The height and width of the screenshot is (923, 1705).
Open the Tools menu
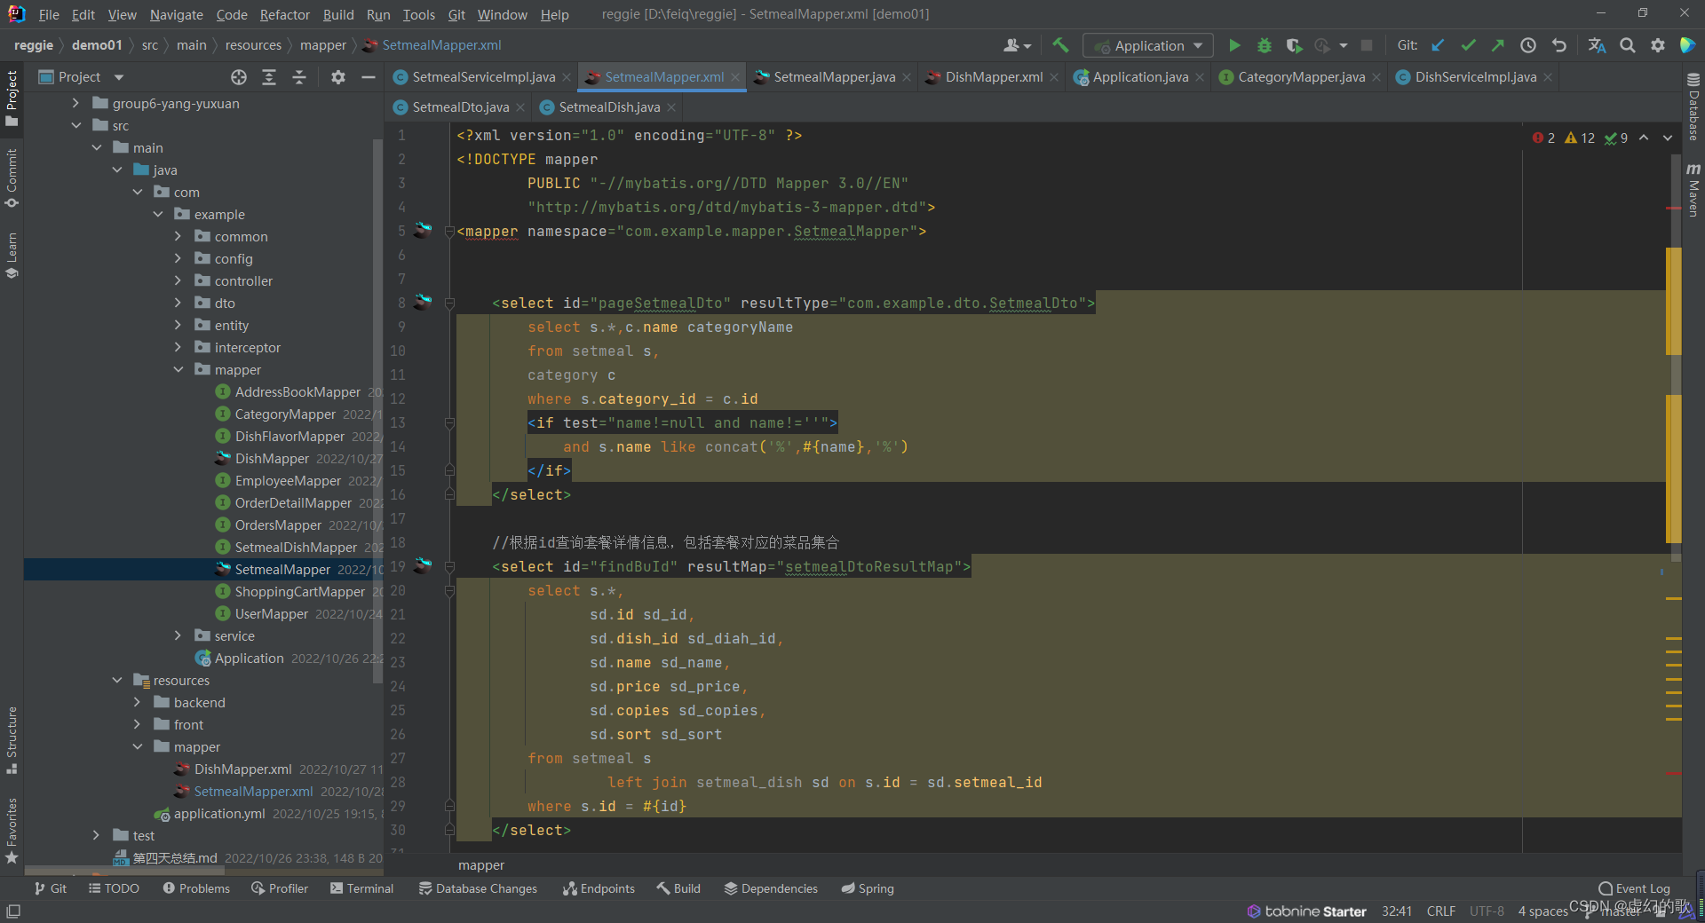(418, 14)
